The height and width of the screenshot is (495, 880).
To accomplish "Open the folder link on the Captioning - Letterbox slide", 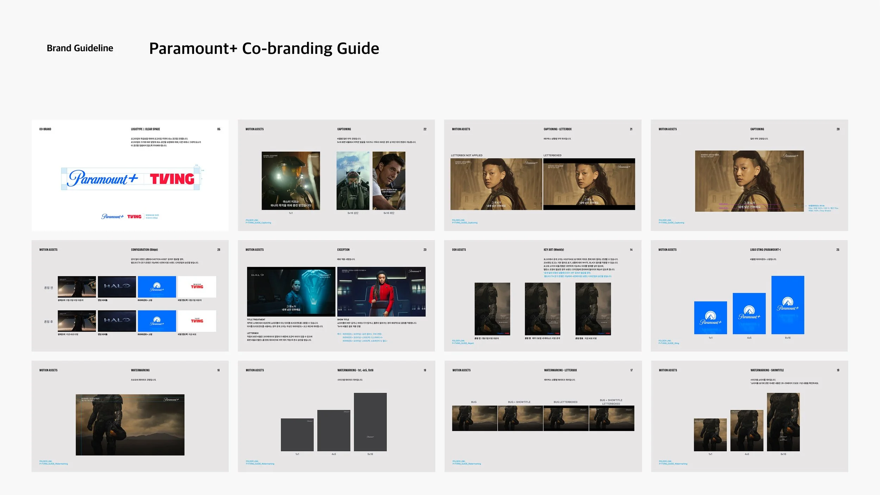I will click(465, 223).
